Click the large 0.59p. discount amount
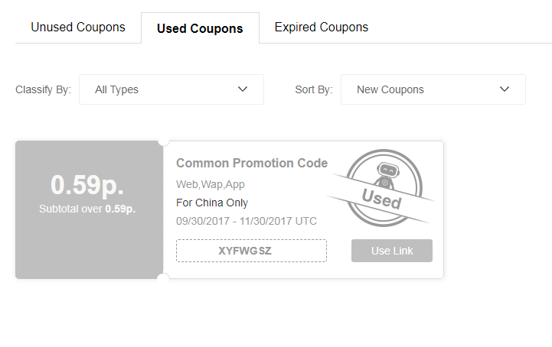552x347 pixels. click(x=87, y=185)
